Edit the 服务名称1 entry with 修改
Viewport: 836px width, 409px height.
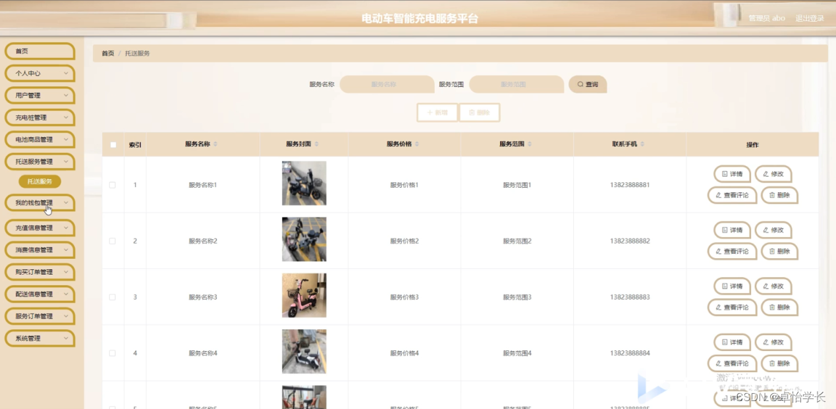(773, 174)
